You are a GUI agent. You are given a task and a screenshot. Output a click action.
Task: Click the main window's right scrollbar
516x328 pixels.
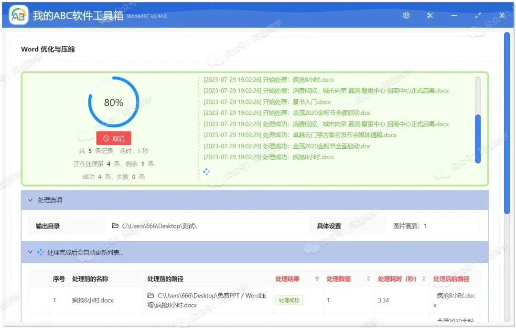point(507,123)
